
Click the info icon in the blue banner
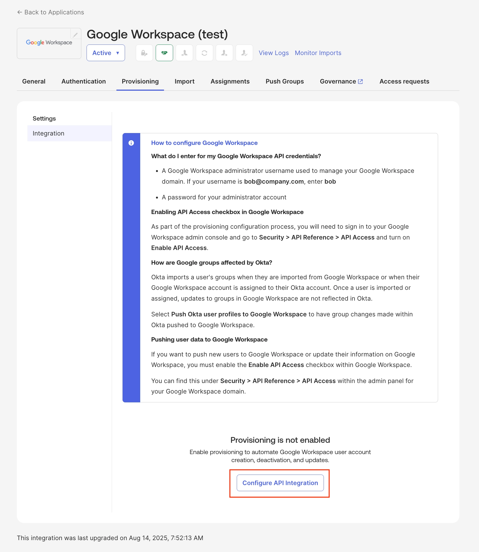131,143
